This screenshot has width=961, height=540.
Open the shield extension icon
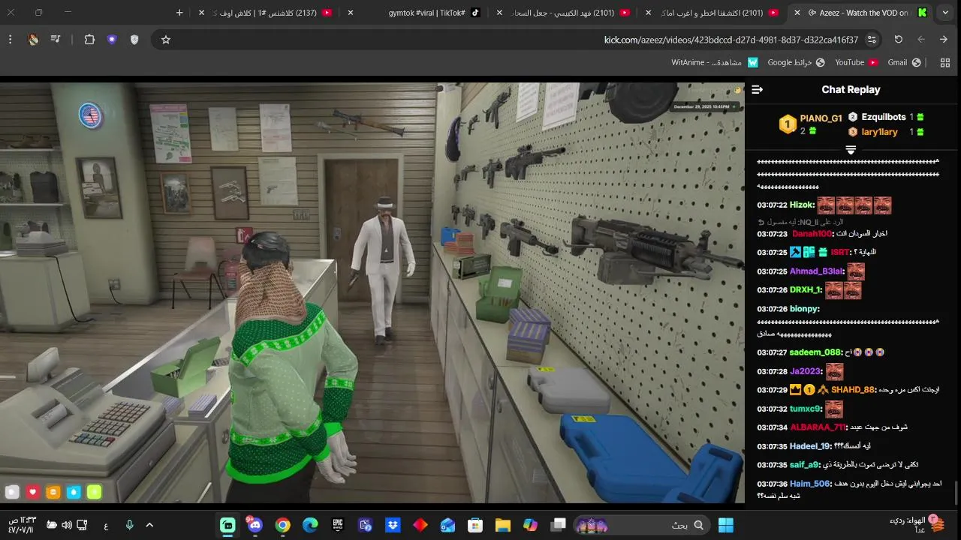tap(134, 40)
